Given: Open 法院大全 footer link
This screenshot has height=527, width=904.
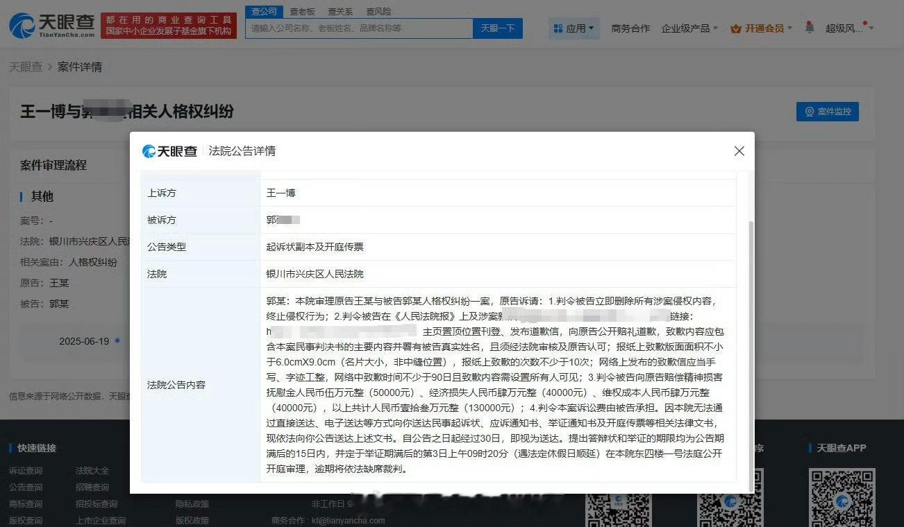Looking at the screenshot, I should click(x=92, y=471).
